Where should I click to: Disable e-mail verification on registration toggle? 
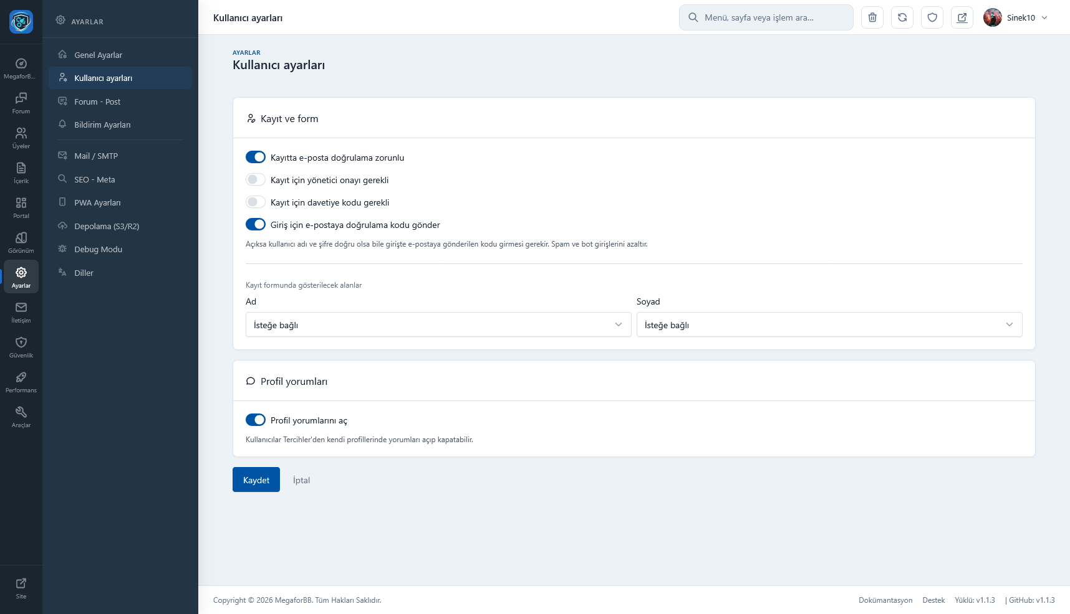click(256, 158)
